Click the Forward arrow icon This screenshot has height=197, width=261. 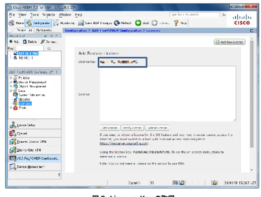[x=155, y=23]
